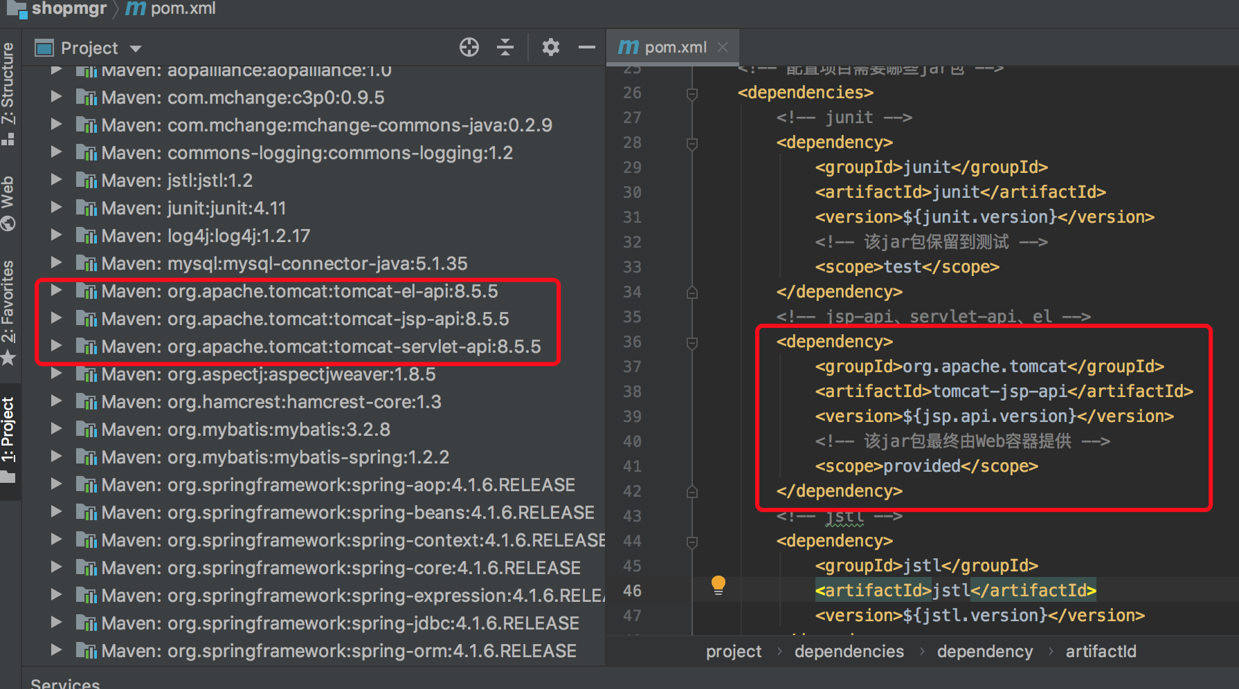Expand Maven: com.mchange:c3p0:0.9.5 node
The height and width of the screenshot is (689, 1239).
[57, 97]
